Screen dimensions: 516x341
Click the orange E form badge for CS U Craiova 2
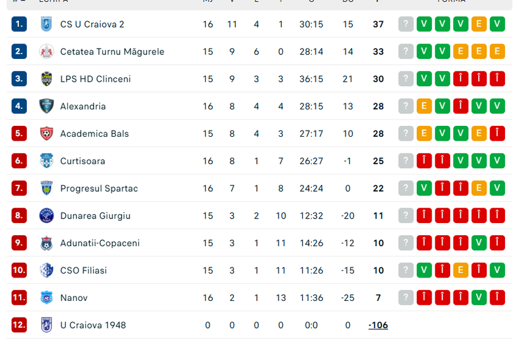click(x=479, y=24)
